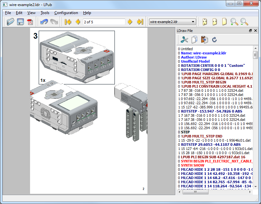The width and height of the screenshot is (261, 204).
Task: Close the LDraw File panel
Action: click(256, 31)
